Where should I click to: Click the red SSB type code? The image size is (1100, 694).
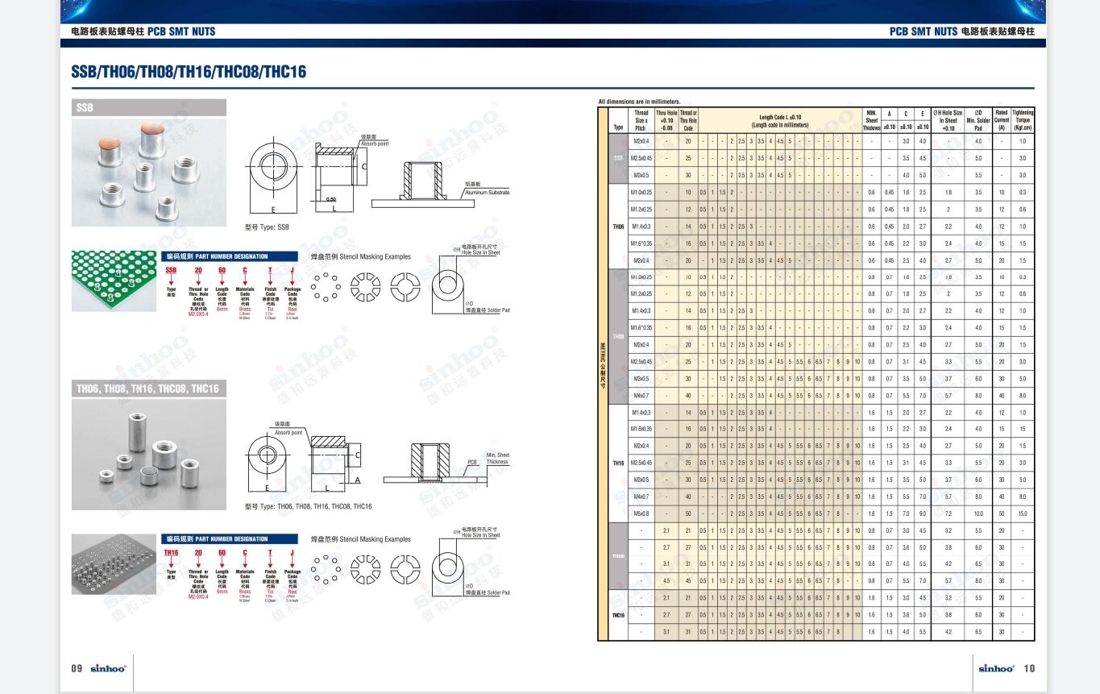coord(171,270)
